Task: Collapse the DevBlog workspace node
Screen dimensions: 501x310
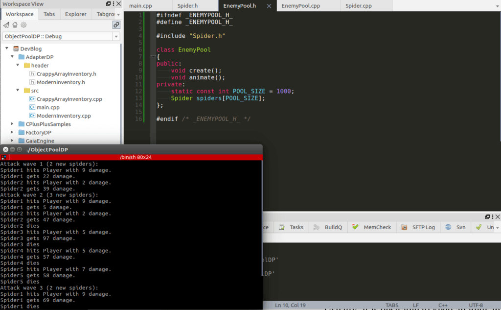Action: [6, 48]
